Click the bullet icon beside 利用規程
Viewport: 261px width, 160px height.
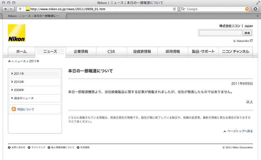click(x=78, y=148)
